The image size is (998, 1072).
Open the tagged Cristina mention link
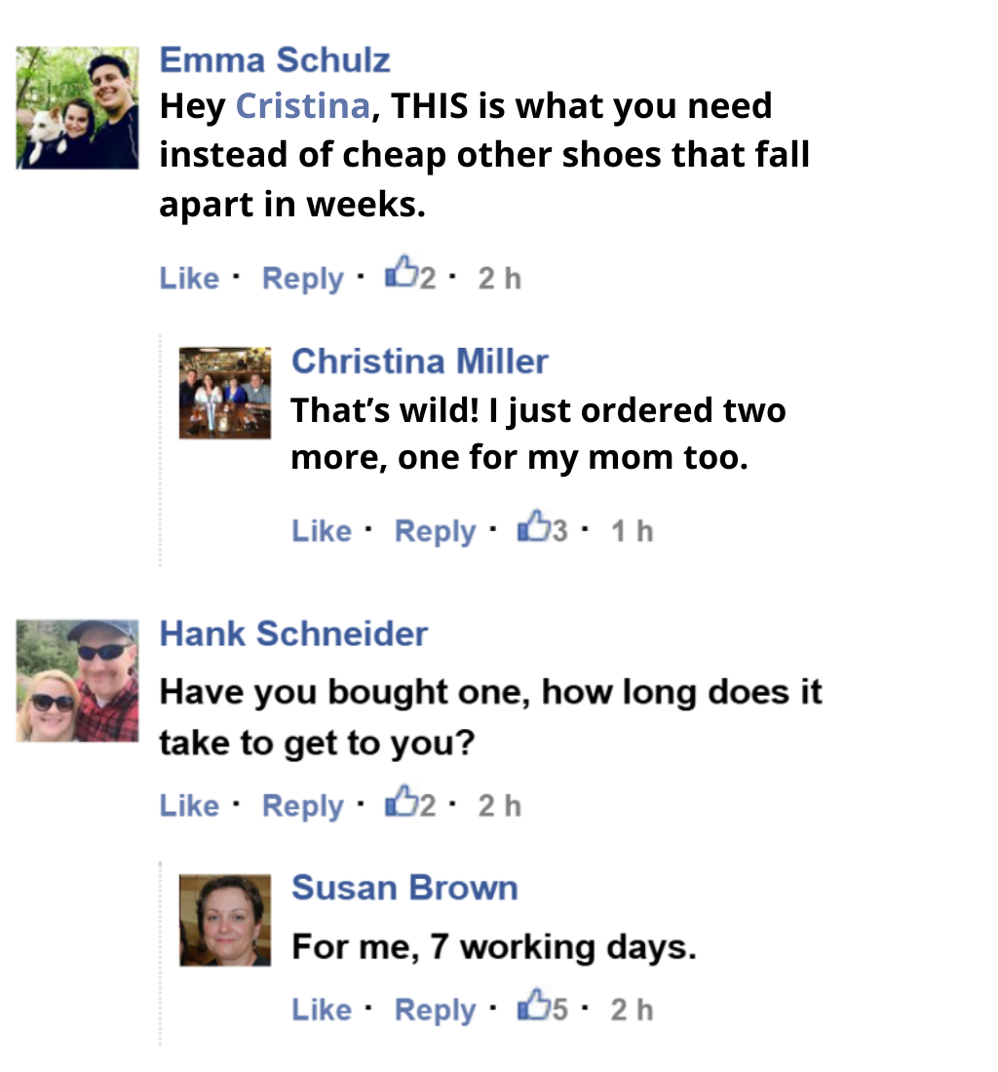302,105
